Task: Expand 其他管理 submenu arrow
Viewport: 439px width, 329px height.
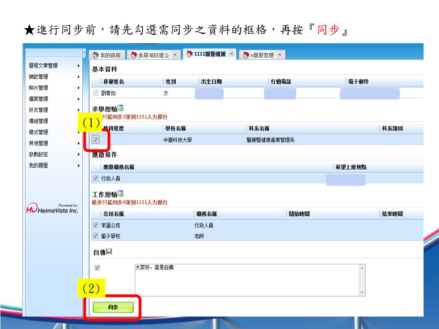Action: [x=79, y=143]
